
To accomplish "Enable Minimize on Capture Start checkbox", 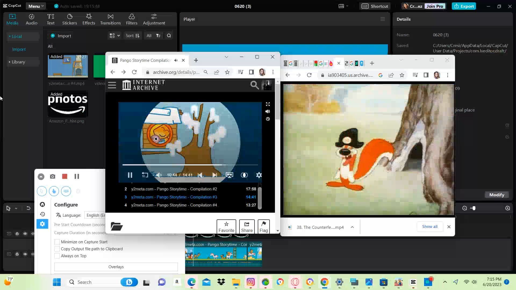I will click(57, 242).
